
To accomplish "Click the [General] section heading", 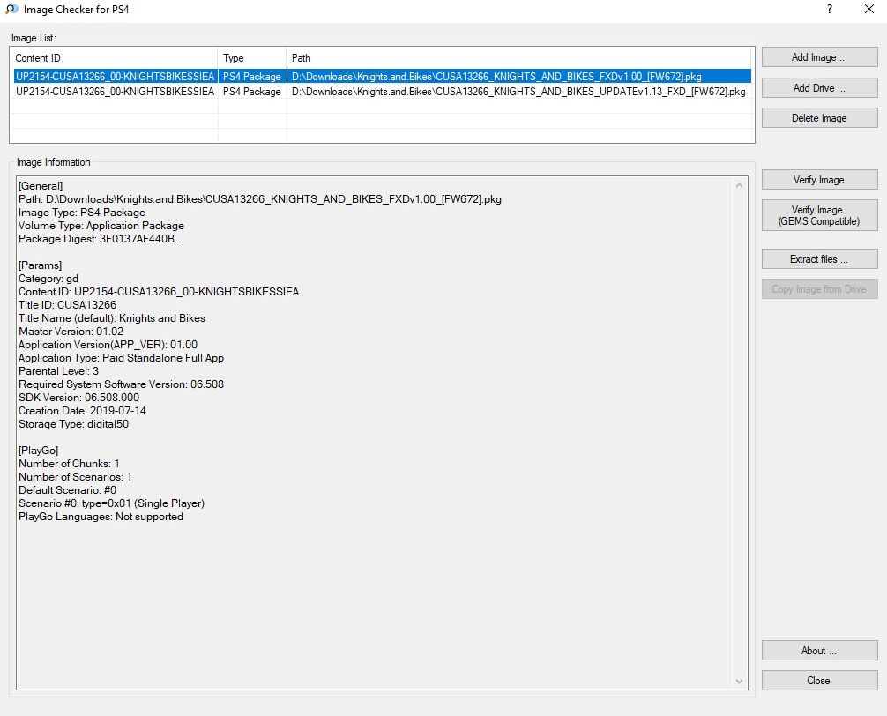I will 41,185.
